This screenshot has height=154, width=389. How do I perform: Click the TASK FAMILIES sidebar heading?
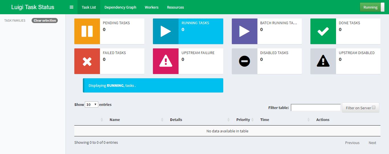15,20
